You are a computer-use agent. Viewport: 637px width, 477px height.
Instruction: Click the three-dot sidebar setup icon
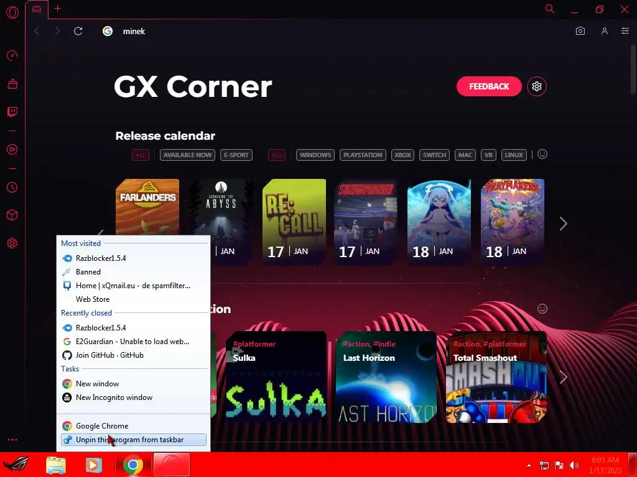[x=12, y=440]
